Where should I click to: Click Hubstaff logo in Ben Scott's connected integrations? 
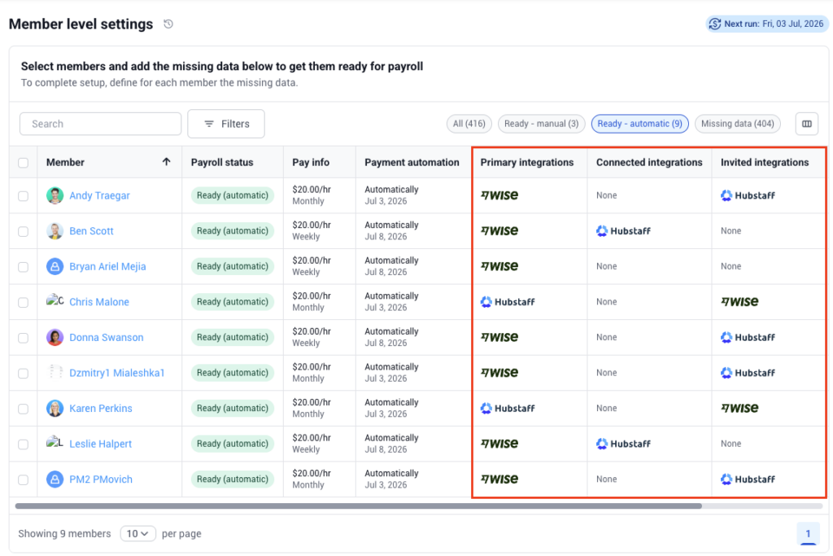pos(623,230)
